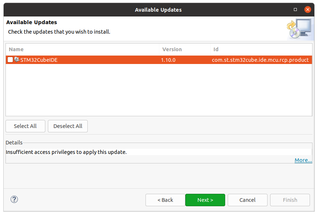Click the disabled Finish button
Screen dimensions: 318x215
coord(290,200)
